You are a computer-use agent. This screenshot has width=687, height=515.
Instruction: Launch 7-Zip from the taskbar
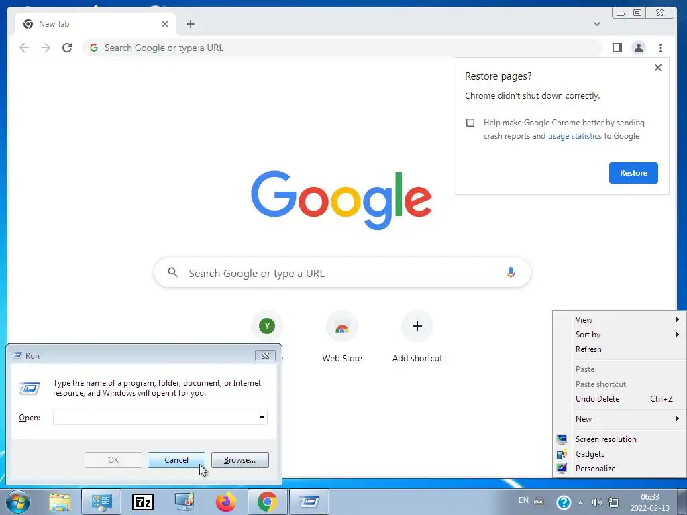(x=143, y=502)
